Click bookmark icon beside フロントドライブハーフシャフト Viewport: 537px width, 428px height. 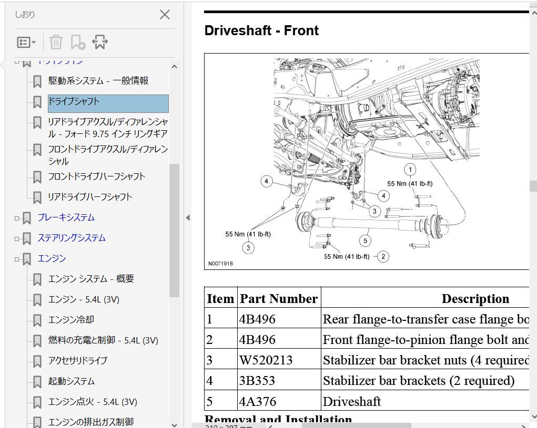click(x=37, y=178)
